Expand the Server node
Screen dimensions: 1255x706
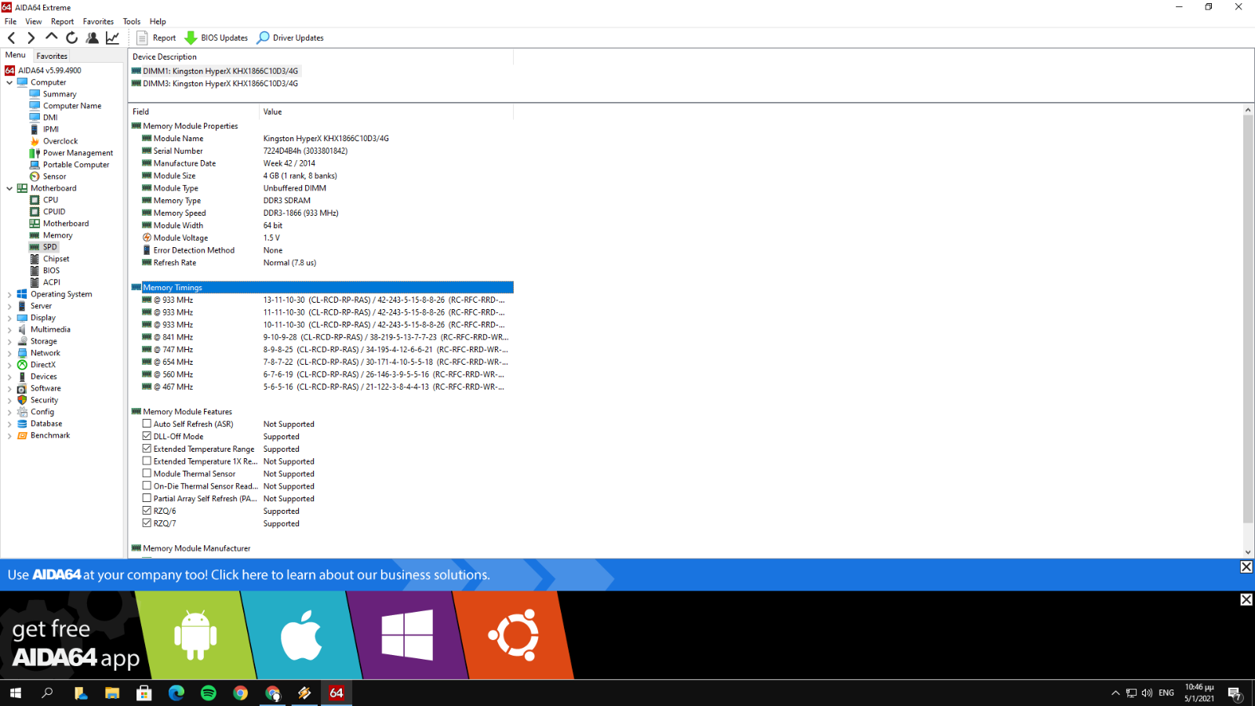(x=9, y=306)
